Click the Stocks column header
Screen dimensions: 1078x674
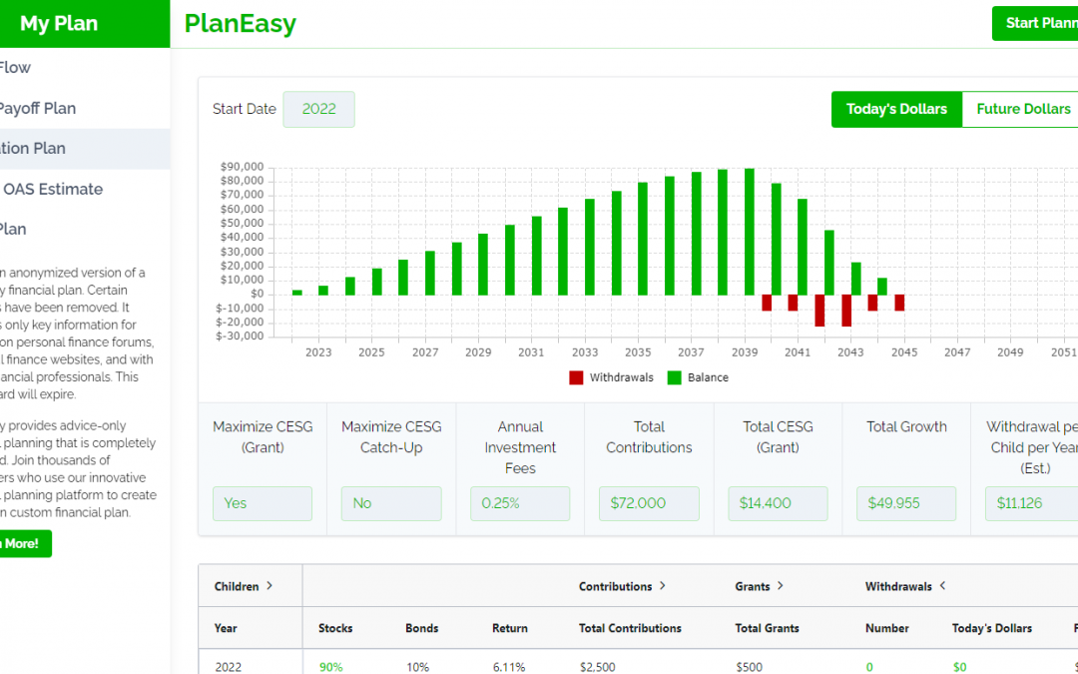(335, 628)
